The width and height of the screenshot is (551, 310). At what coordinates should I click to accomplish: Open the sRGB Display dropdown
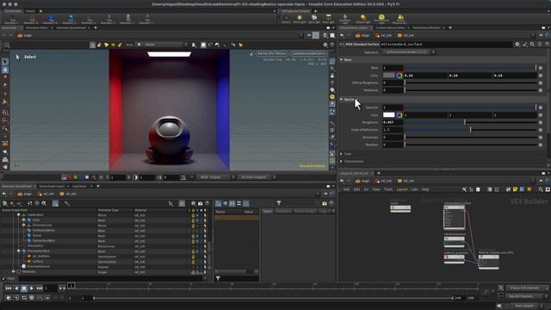[x=216, y=177]
